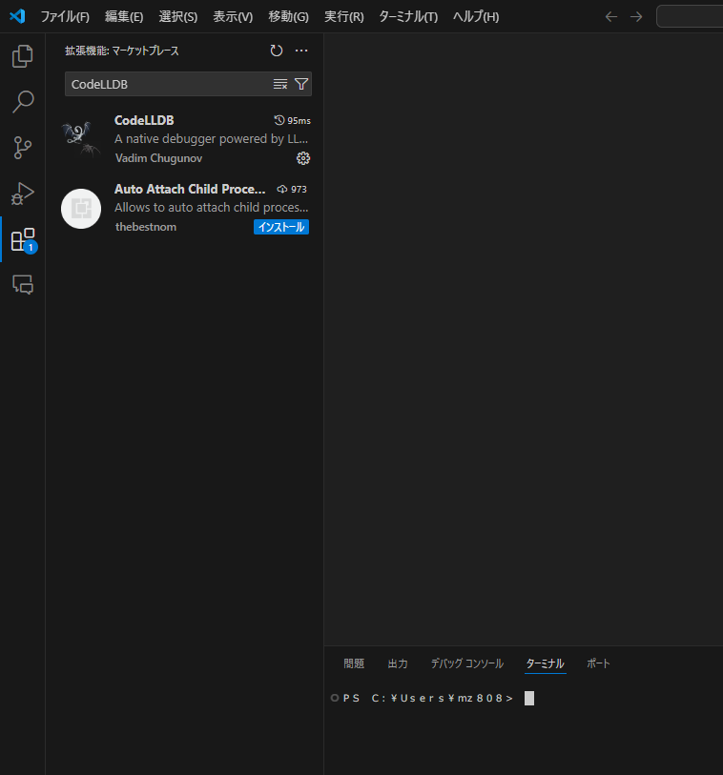This screenshot has width=723, height=775.
Task: Click the 拡張機能: マーケットプレース header title
Action: [122, 51]
